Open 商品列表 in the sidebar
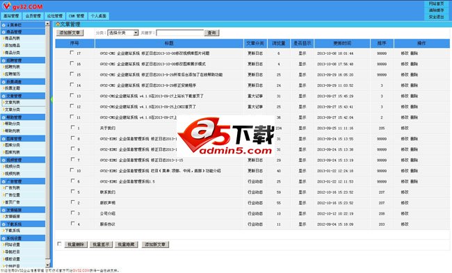The image size is (452, 273). tap(13, 38)
